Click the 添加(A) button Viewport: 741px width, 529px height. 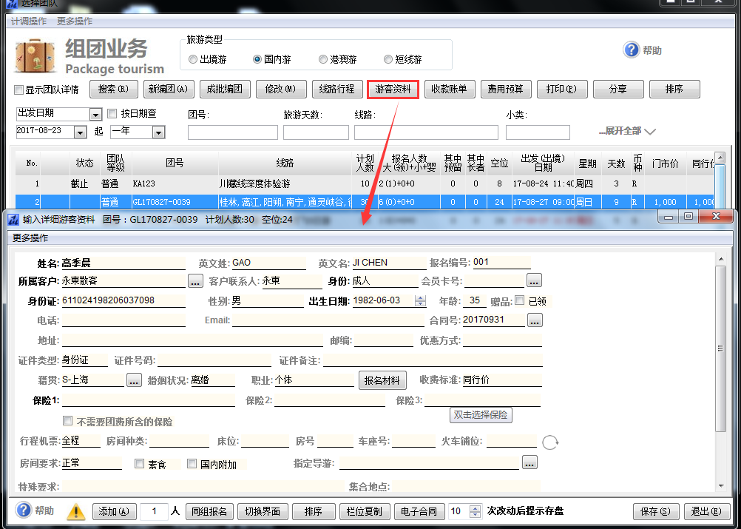coord(114,511)
